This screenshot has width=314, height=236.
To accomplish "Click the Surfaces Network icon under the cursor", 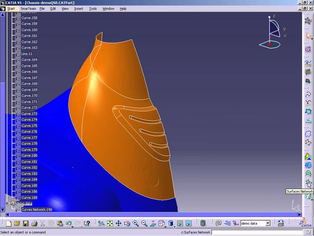I will tap(308, 183).
